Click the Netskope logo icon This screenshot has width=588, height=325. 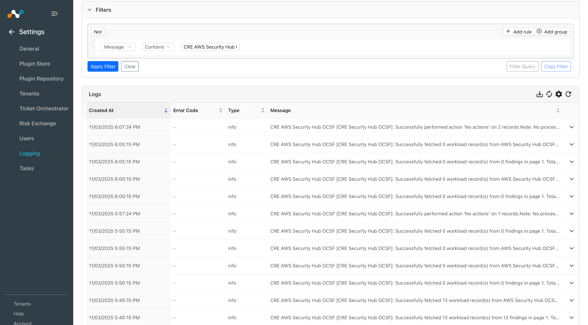[16, 13]
